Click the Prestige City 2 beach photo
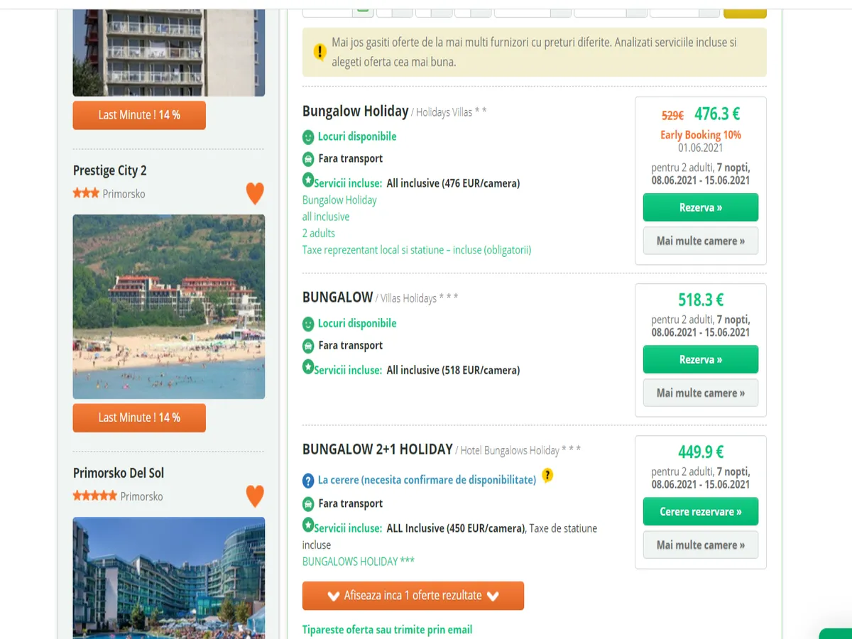Image resolution: width=852 pixels, height=639 pixels. tap(169, 307)
